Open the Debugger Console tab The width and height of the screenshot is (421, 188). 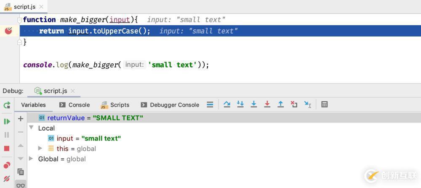click(x=170, y=105)
